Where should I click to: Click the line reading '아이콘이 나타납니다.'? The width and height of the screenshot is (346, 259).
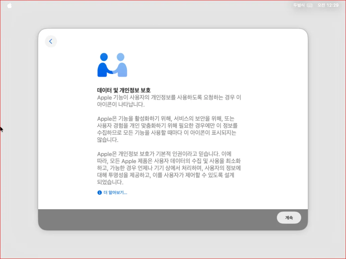[121, 105]
